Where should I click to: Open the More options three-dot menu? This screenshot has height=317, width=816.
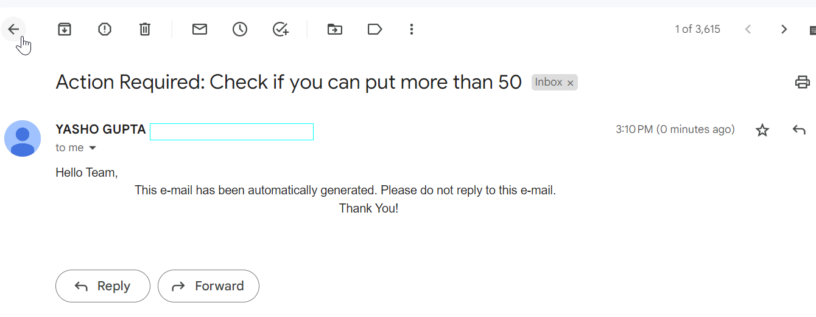(412, 29)
